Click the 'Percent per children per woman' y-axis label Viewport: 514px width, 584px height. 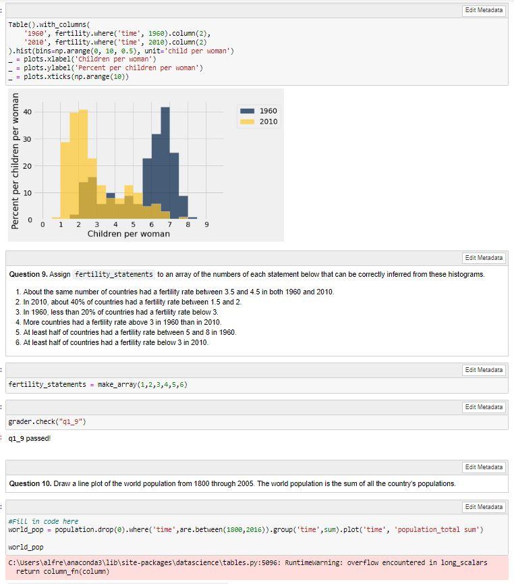15,161
